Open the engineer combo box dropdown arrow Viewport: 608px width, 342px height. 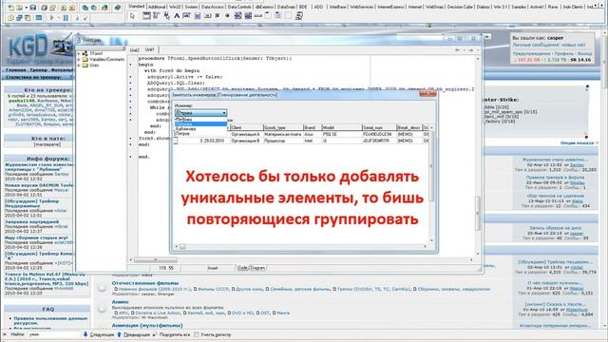click(x=224, y=113)
